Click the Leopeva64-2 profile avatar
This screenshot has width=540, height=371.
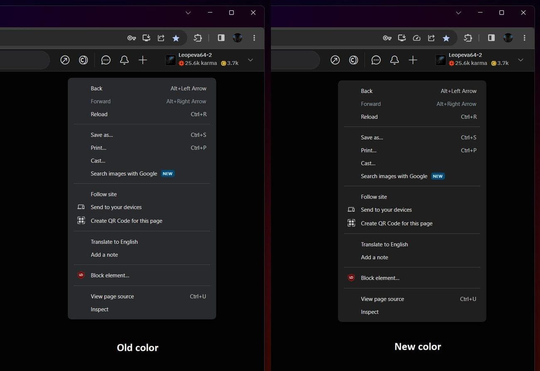pyautogui.click(x=170, y=60)
